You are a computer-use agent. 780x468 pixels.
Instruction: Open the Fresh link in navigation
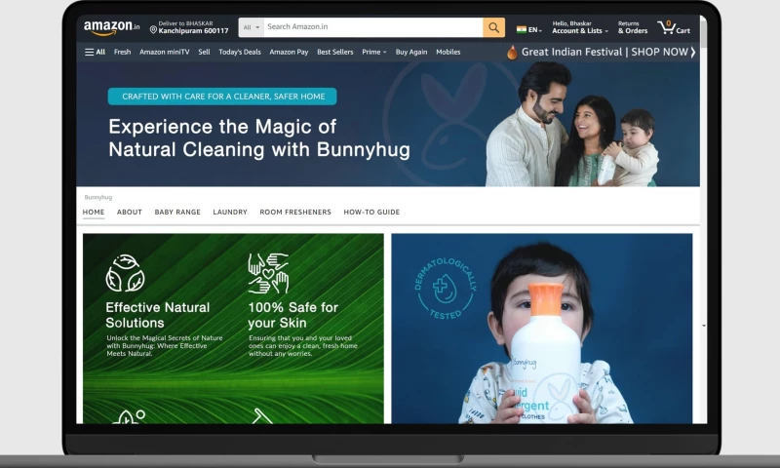(x=123, y=52)
